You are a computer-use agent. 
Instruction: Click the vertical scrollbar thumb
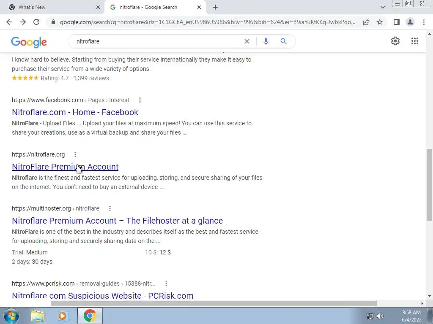pyautogui.click(x=429, y=185)
